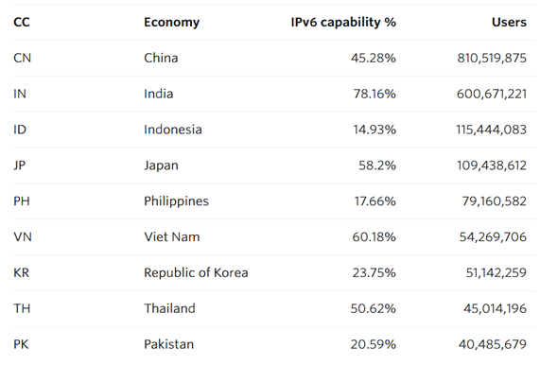Click the Economy column header
The height and width of the screenshot is (365, 540).
[x=171, y=23]
